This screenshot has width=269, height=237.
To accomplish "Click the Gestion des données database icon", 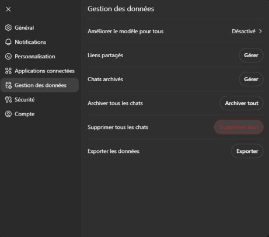I will pos(8,85).
